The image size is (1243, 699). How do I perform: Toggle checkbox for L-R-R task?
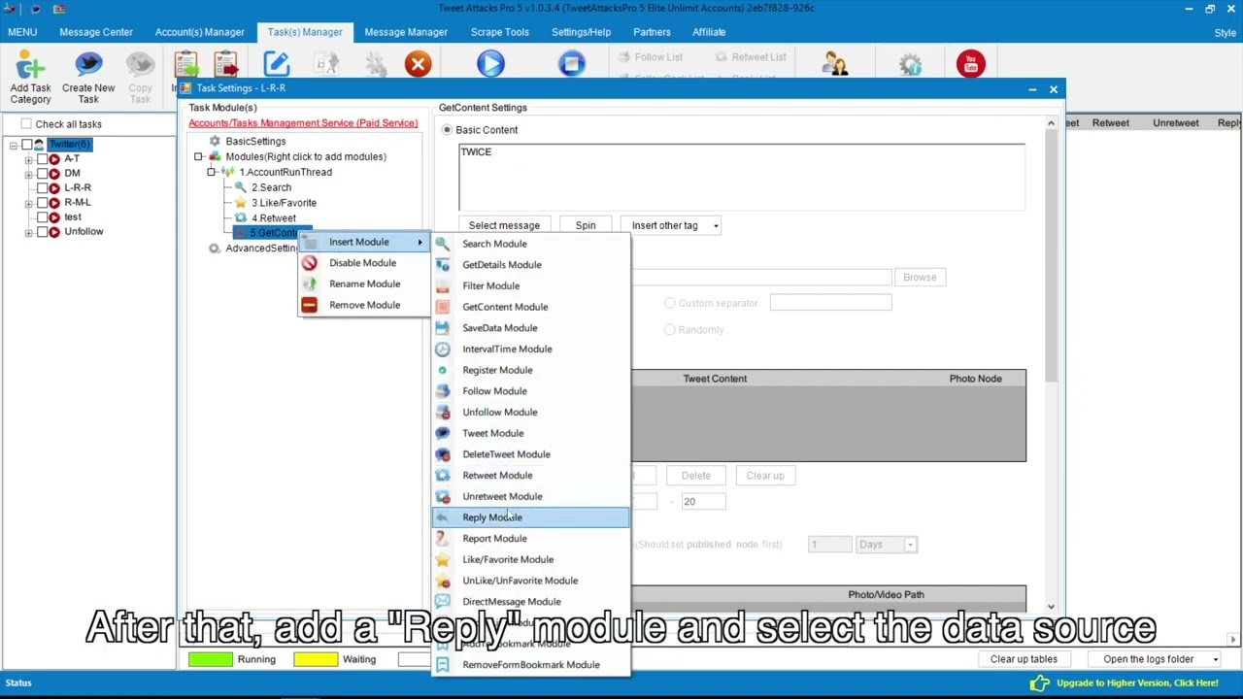pos(42,188)
